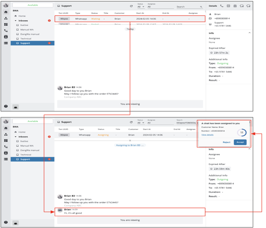This screenshot has width=266, height=228.
Task: Select the Support inbox in lower screenshot
Action: tap(33, 159)
